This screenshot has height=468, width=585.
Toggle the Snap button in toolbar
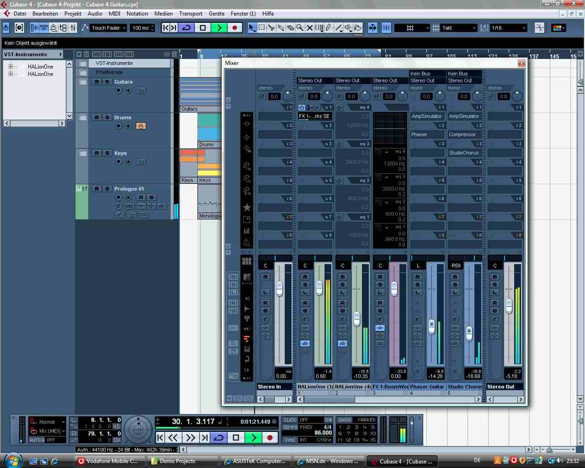click(386, 28)
